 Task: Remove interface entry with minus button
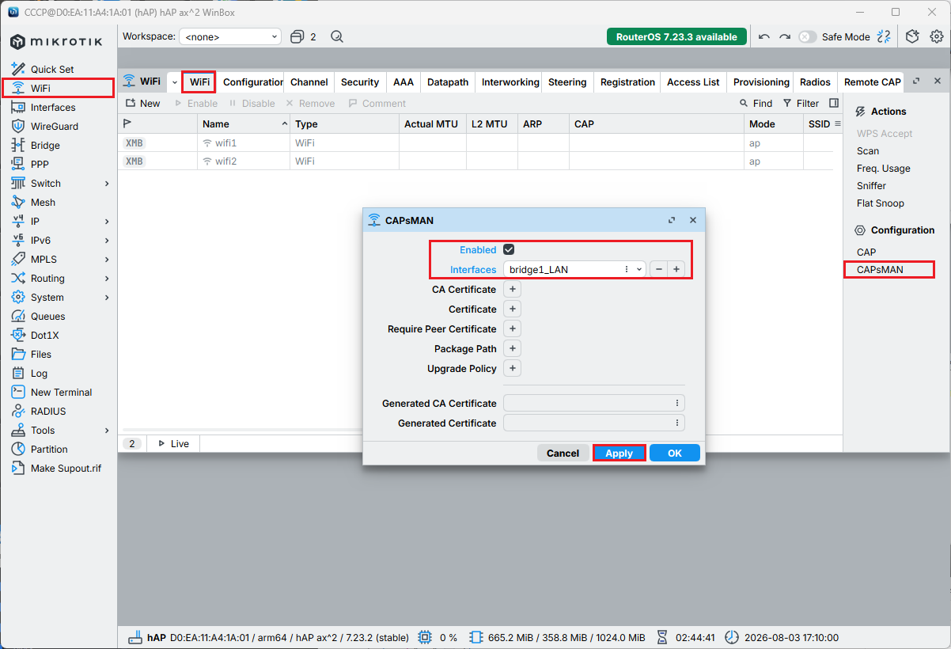pyautogui.click(x=659, y=269)
